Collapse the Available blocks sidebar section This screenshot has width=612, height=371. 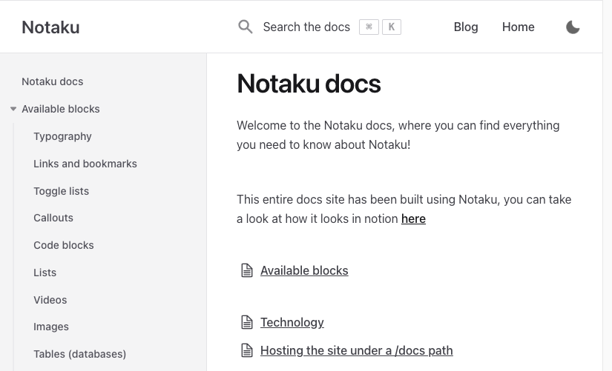[13, 109]
